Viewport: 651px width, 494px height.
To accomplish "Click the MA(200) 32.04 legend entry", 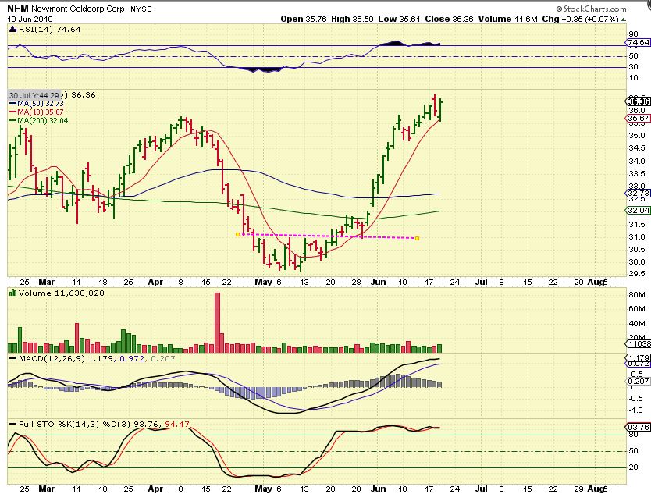I will click(x=38, y=121).
